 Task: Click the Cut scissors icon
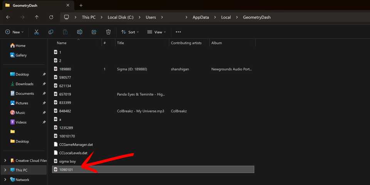[x=36, y=32]
